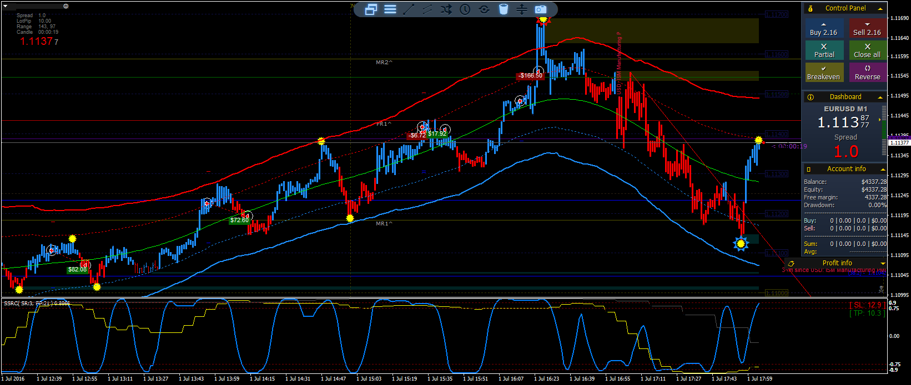Click the MR2^ level label

(x=384, y=63)
